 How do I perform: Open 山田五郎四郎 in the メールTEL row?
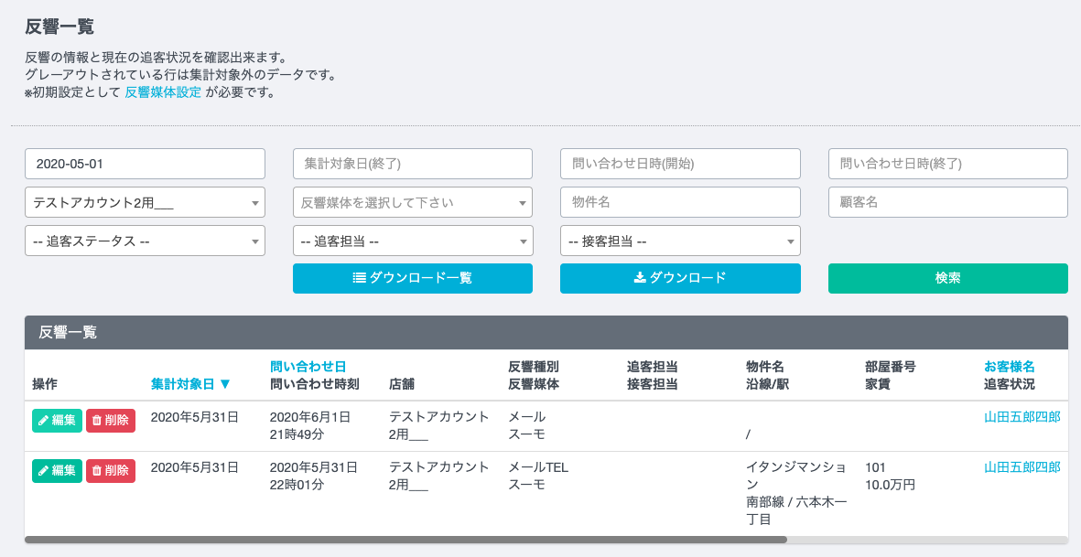coord(1022,467)
